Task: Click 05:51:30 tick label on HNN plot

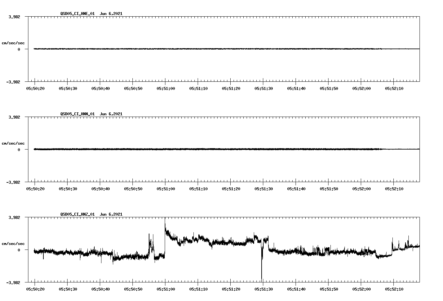Action: click(x=264, y=189)
